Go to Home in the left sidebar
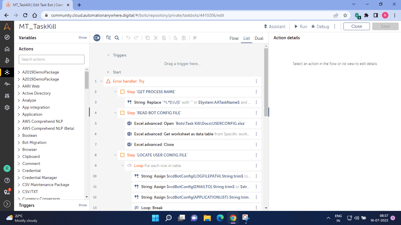Image resolution: width=401 pixels, height=225 pixels. [x=7, y=49]
